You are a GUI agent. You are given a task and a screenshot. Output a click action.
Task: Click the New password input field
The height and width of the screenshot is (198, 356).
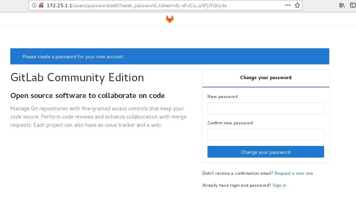(x=266, y=108)
